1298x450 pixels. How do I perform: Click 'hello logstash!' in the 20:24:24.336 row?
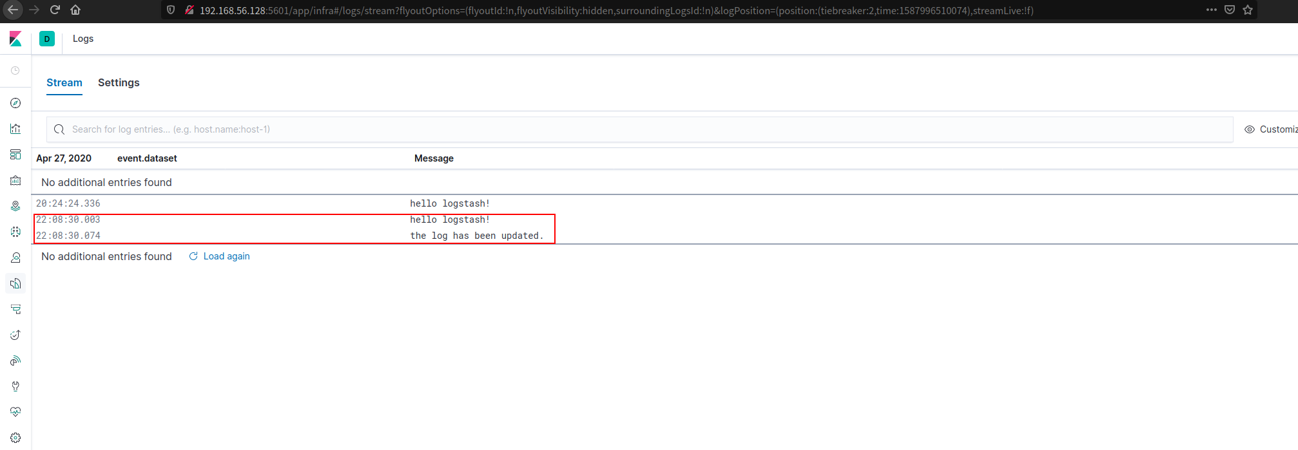450,203
